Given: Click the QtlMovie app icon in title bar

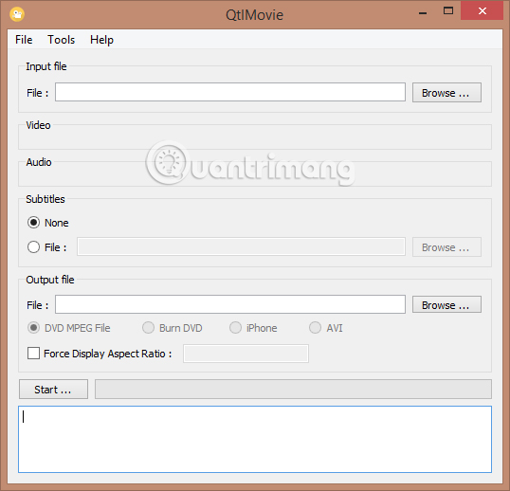Looking at the screenshot, I should pos(17,14).
